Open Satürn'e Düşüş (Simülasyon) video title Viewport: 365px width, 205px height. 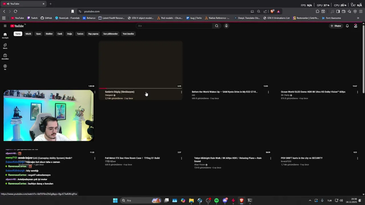pyautogui.click(x=119, y=92)
